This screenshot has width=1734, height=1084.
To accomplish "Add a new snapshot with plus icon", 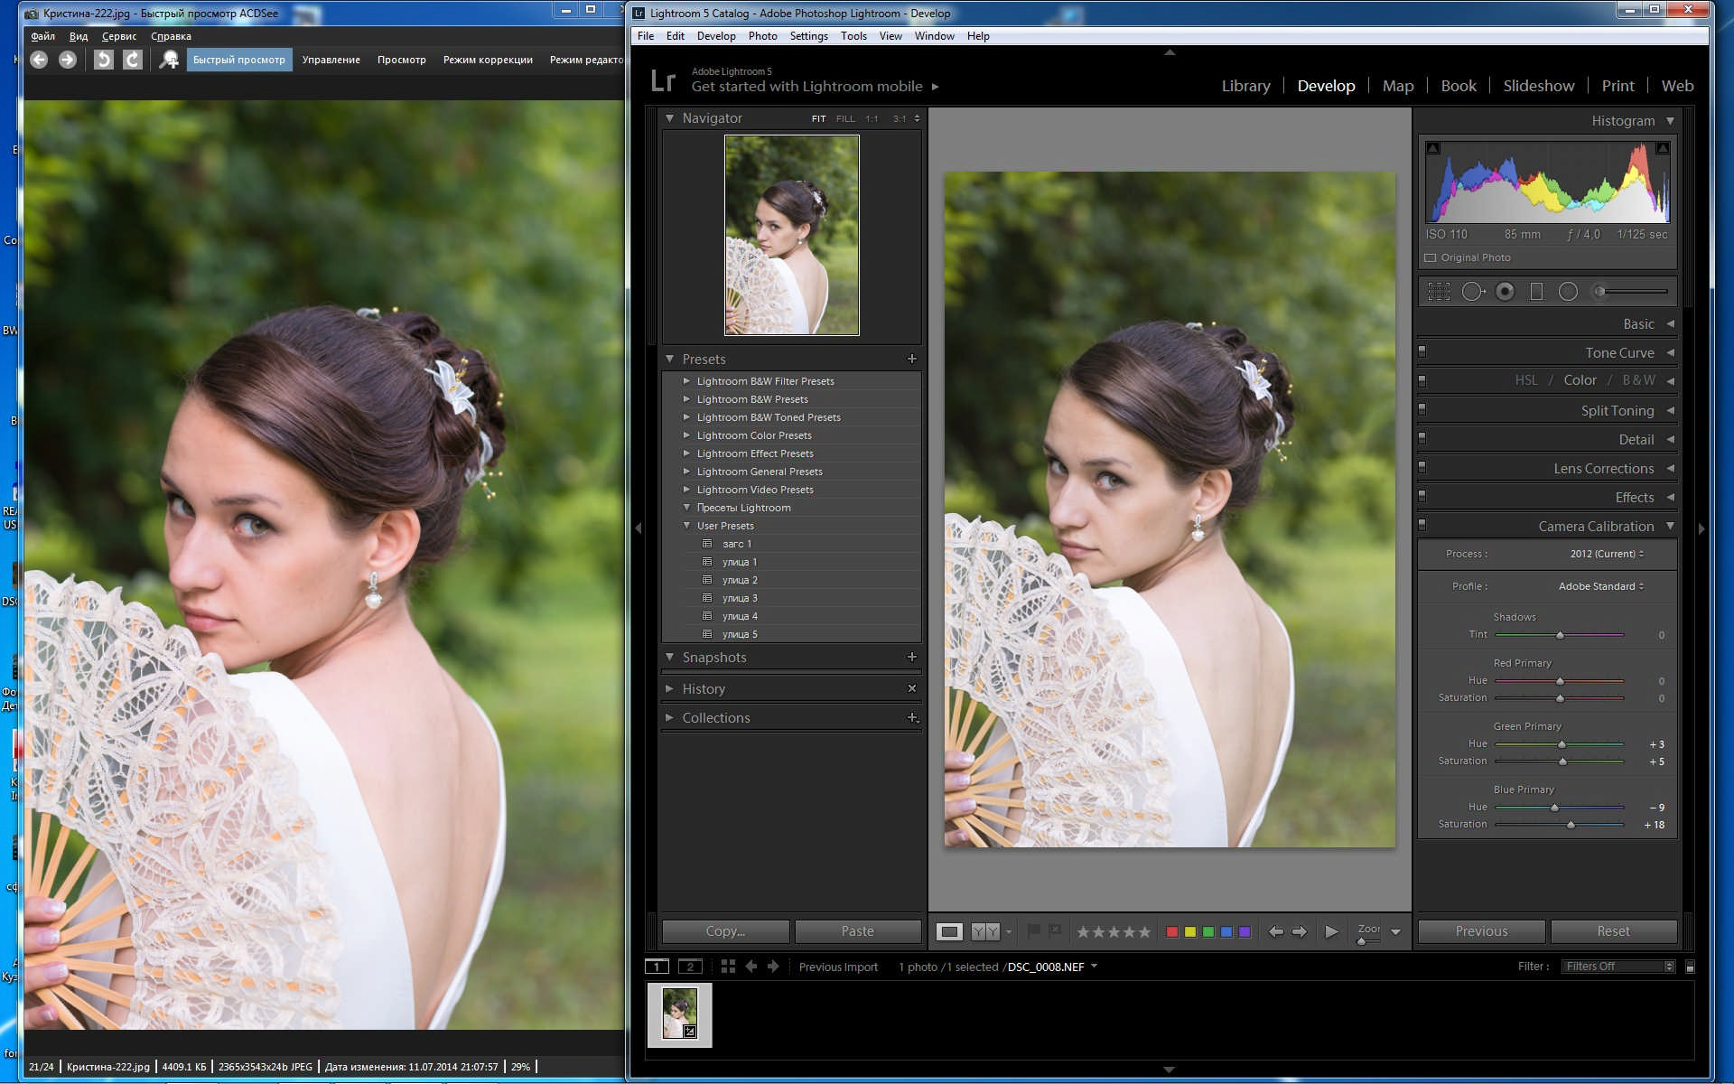I will pos(912,657).
